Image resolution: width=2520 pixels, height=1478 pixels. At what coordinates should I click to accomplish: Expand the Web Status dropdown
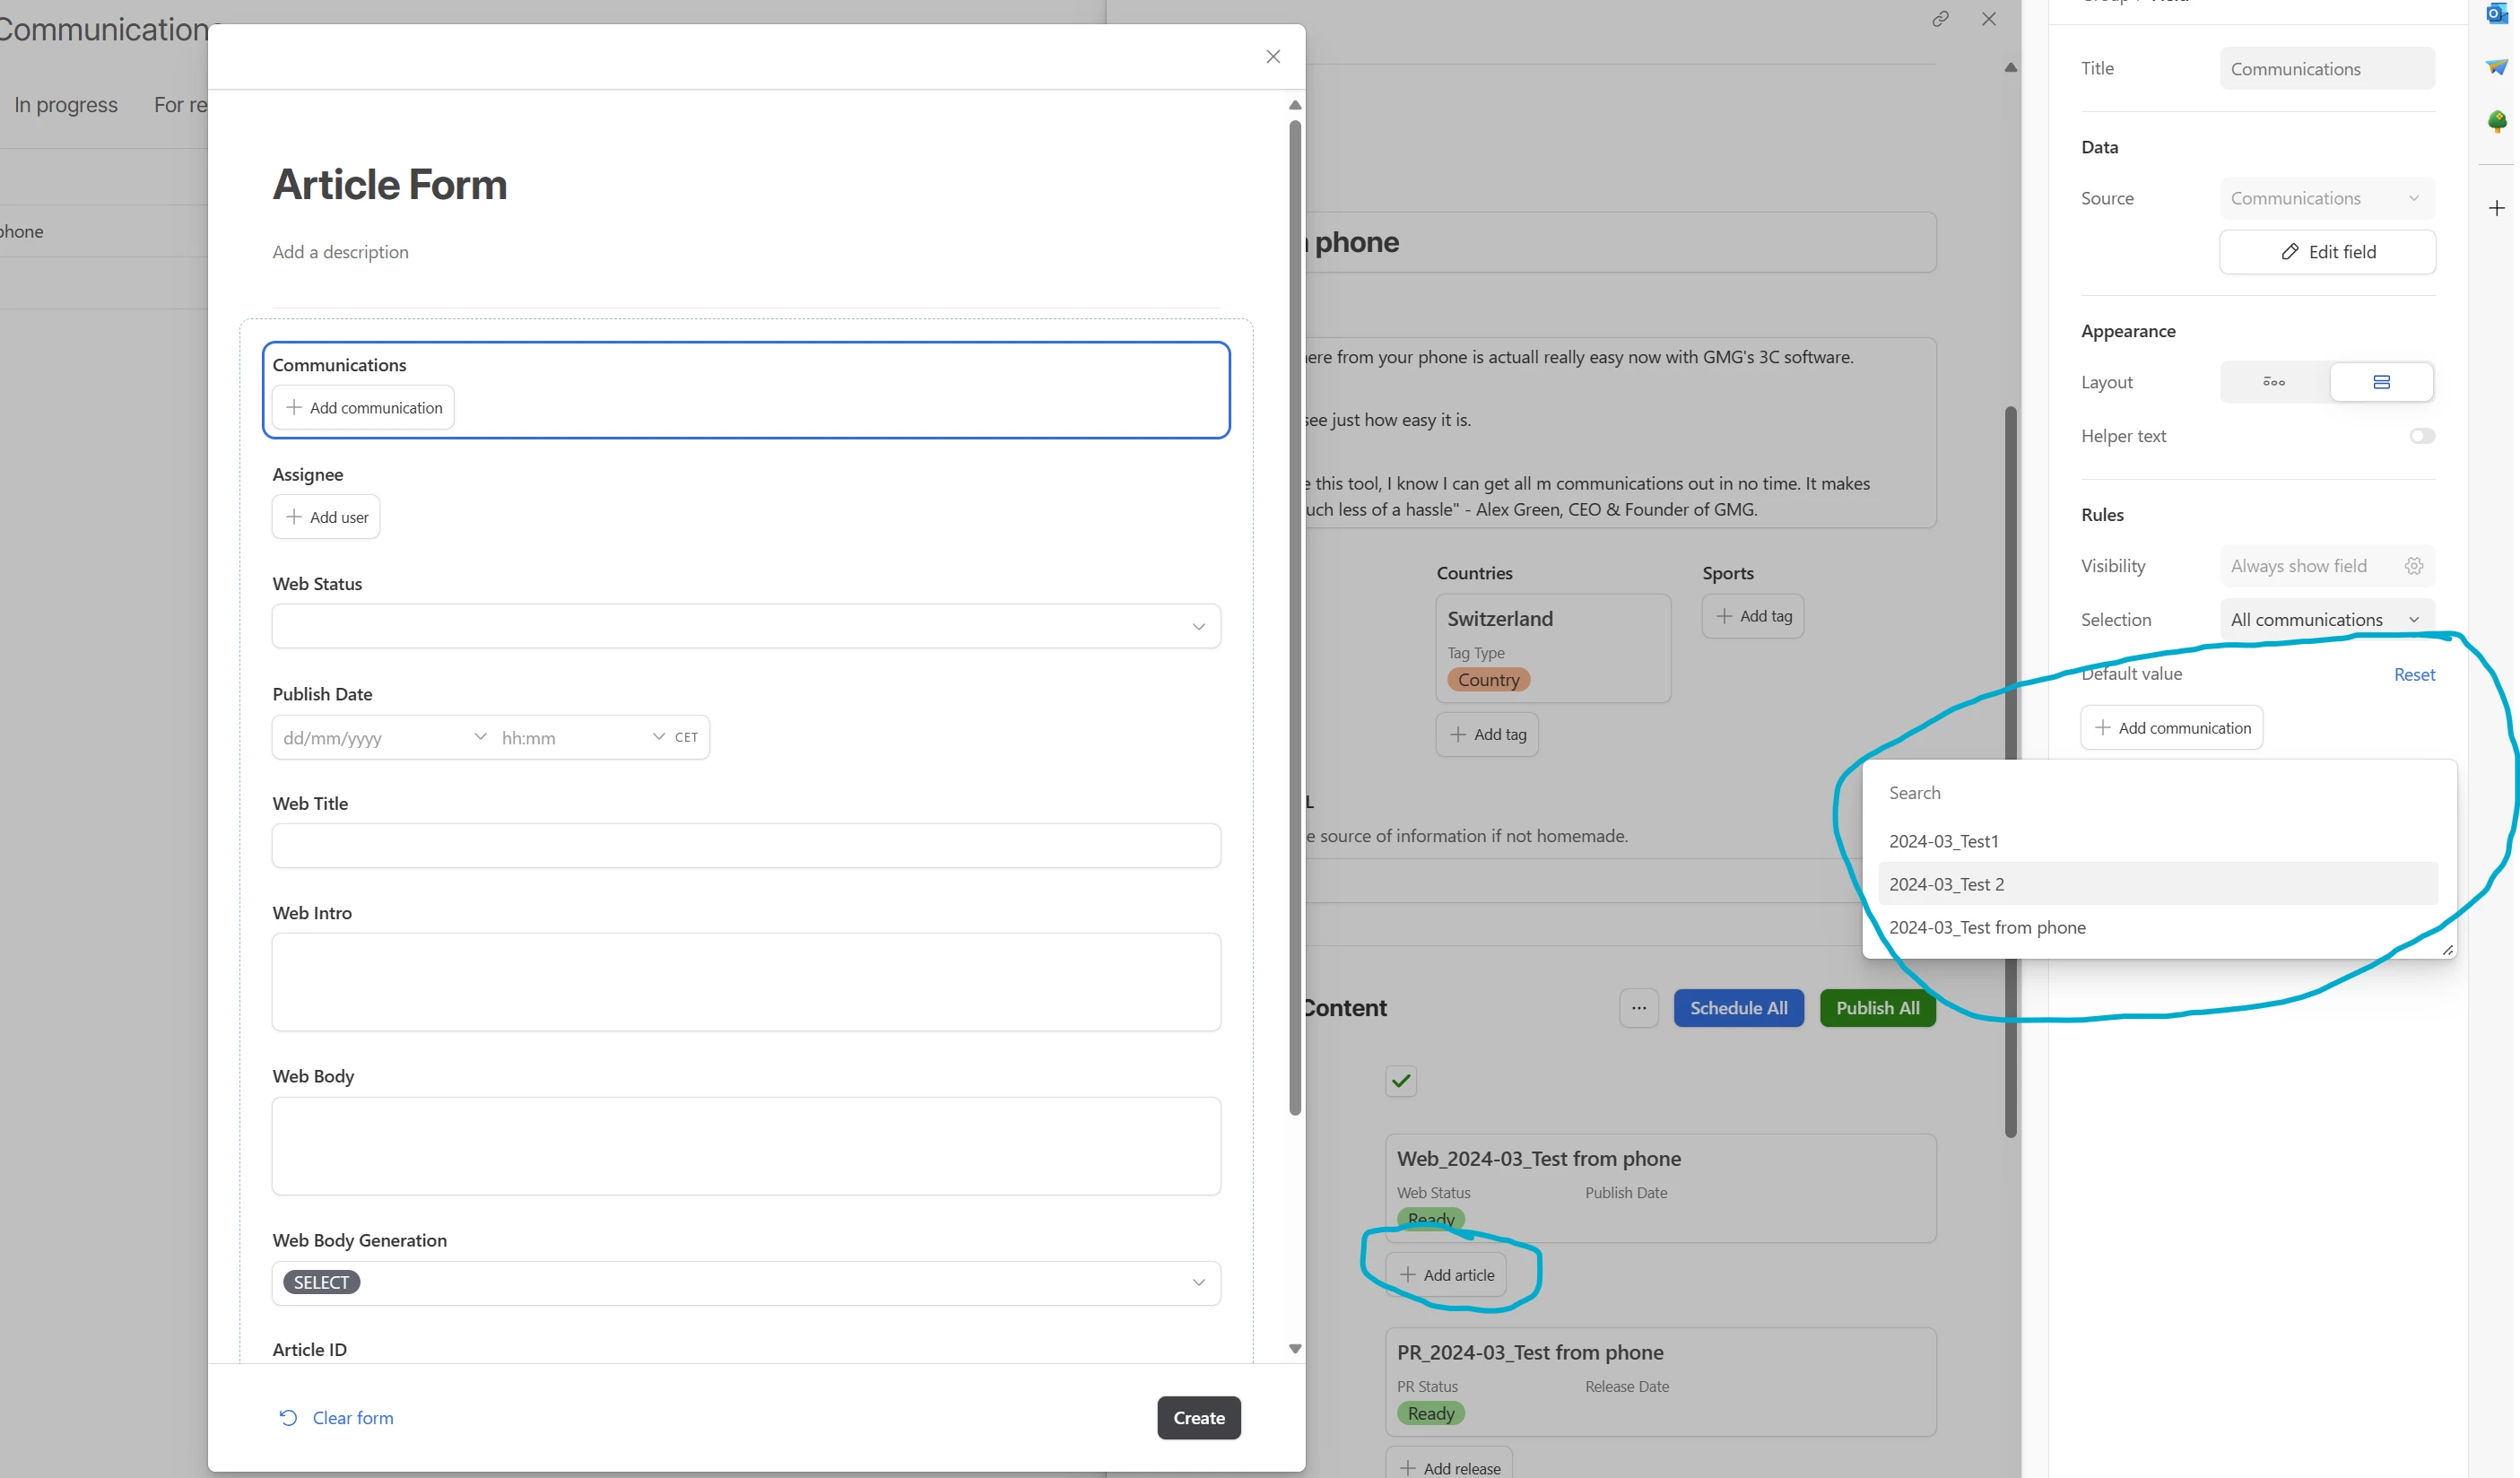click(746, 626)
